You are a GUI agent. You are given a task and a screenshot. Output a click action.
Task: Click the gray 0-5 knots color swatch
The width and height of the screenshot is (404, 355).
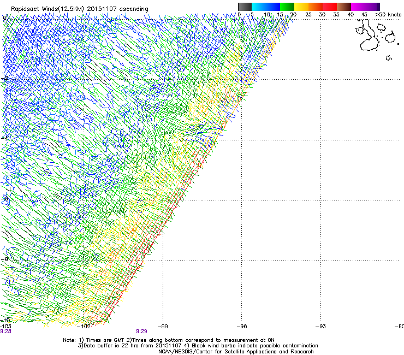coord(245,7)
